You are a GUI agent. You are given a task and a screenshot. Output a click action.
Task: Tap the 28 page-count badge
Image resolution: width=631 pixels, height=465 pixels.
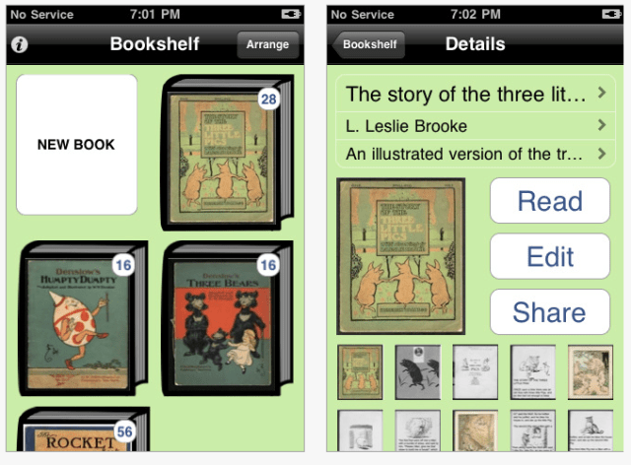tap(269, 99)
